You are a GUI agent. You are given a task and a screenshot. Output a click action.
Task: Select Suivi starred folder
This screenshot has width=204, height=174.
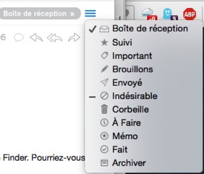coord(122,42)
